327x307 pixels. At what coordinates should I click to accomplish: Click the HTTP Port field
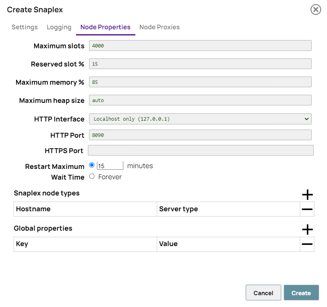point(200,135)
